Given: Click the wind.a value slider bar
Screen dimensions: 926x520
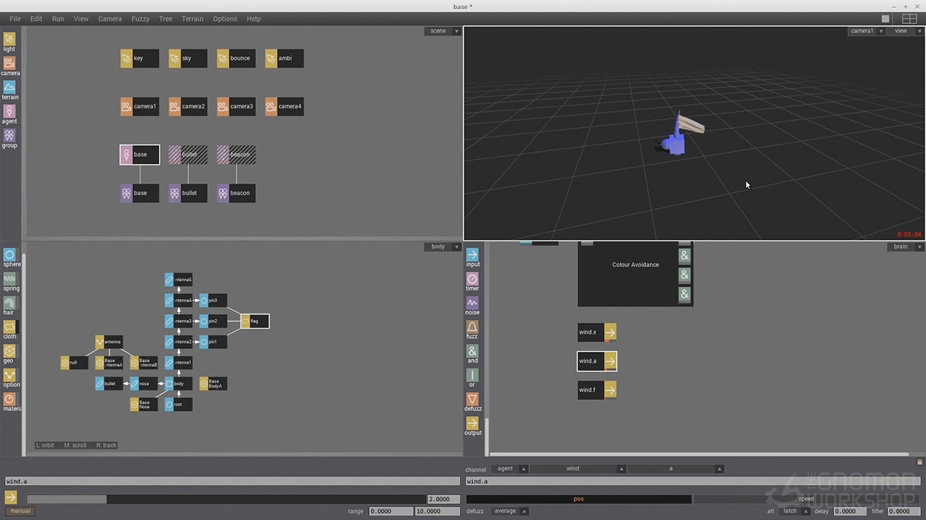Looking at the screenshot, I should (226, 499).
